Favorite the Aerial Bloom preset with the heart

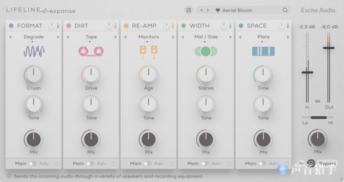coord(218,10)
